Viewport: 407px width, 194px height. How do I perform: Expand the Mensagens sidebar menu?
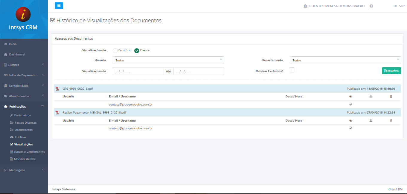[24, 170]
